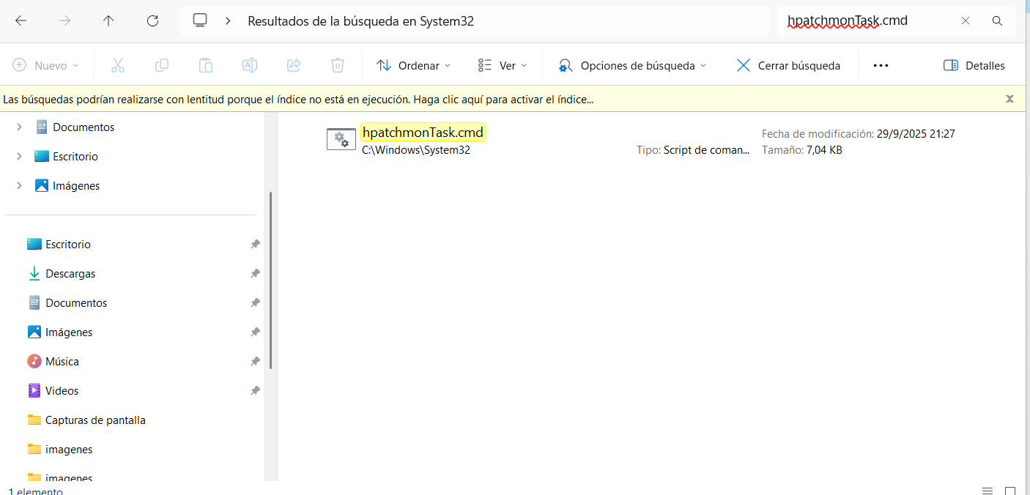1030x495 pixels.
Task: Click the 'Tipo: Script de coman...' text
Action: [693, 150]
